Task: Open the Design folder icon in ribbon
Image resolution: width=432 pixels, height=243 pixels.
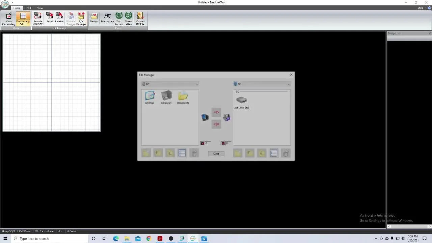Action: pyautogui.click(x=94, y=18)
